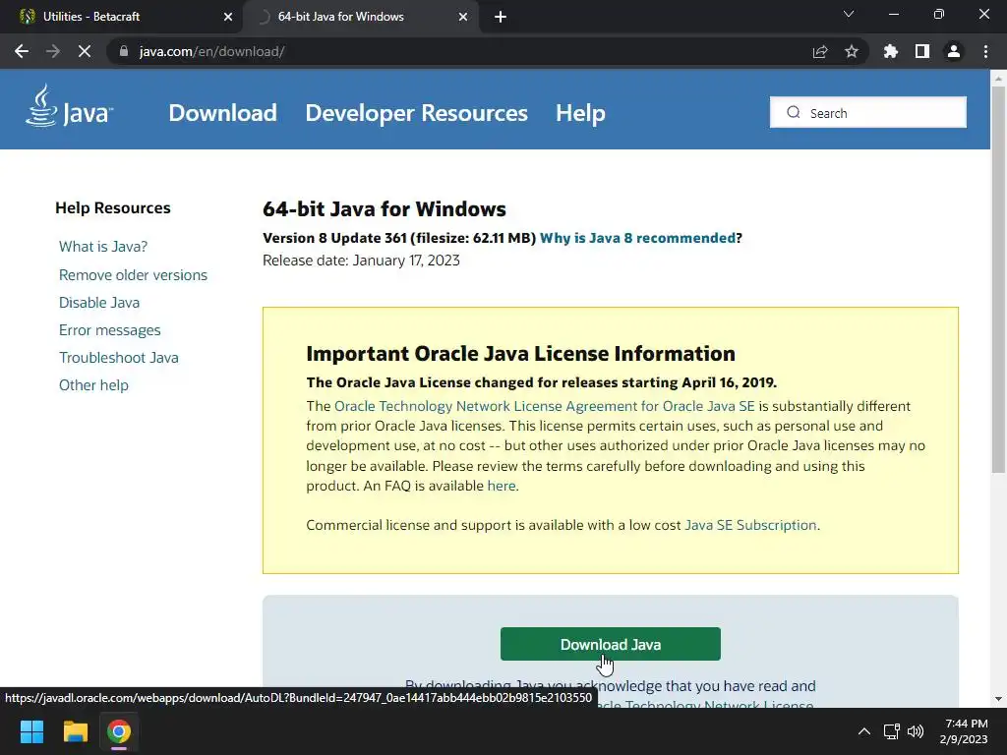Screen dimensions: 1007x755
Task: Open taskbar clock showing 7:44 PM
Action: click(964, 731)
